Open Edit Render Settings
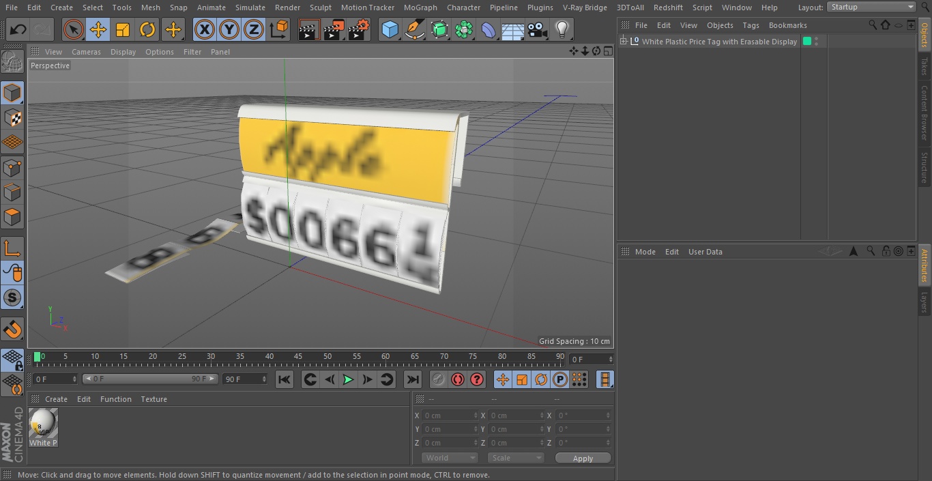The height and width of the screenshot is (481, 932). coord(359,29)
